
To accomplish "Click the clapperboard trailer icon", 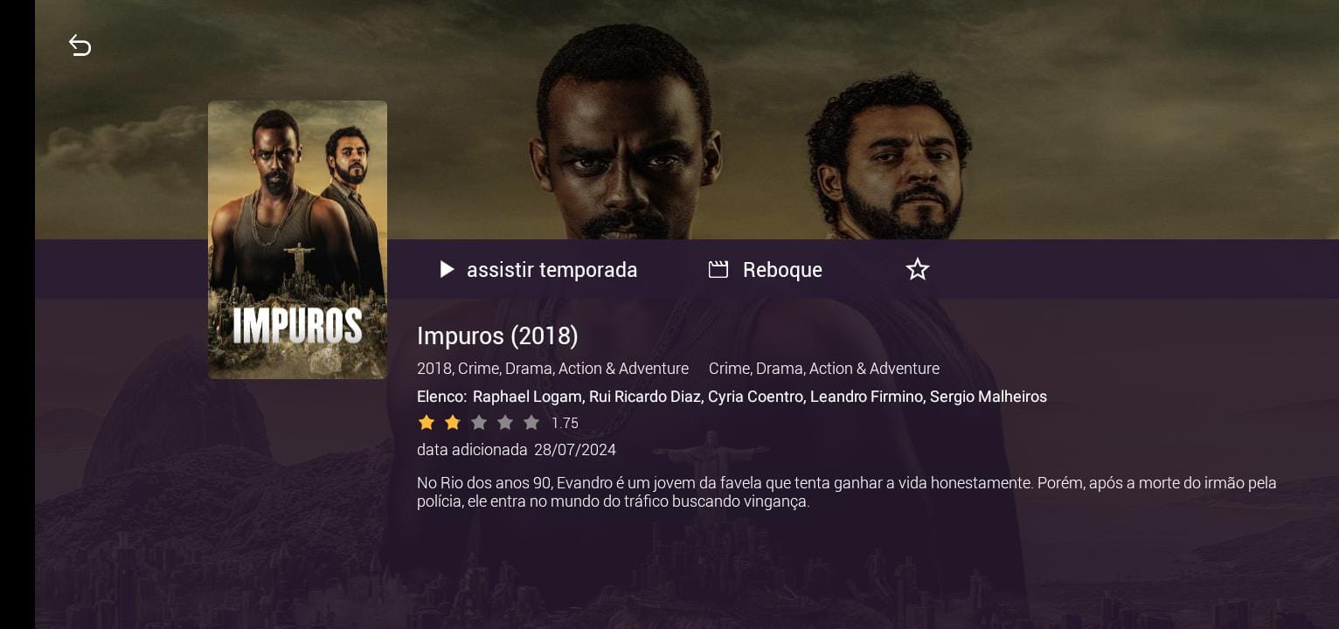I will (718, 269).
